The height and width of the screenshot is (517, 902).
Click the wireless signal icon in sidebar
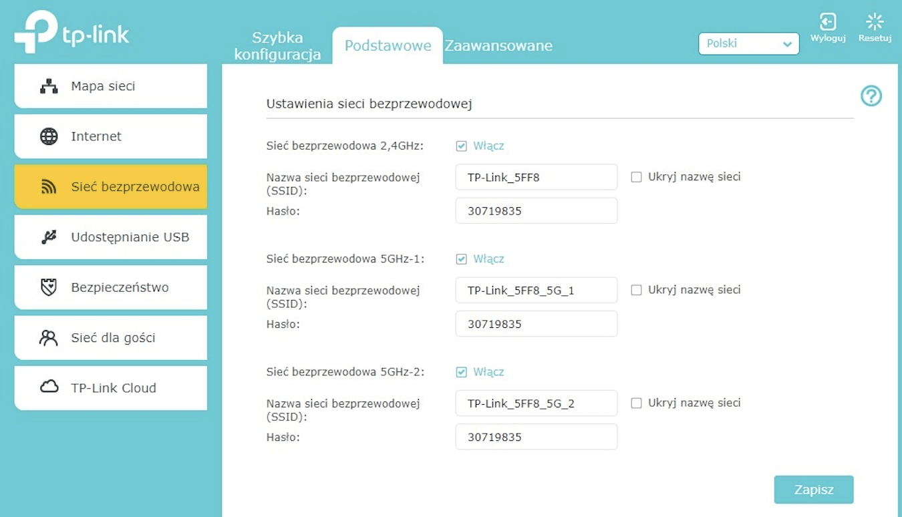[49, 187]
